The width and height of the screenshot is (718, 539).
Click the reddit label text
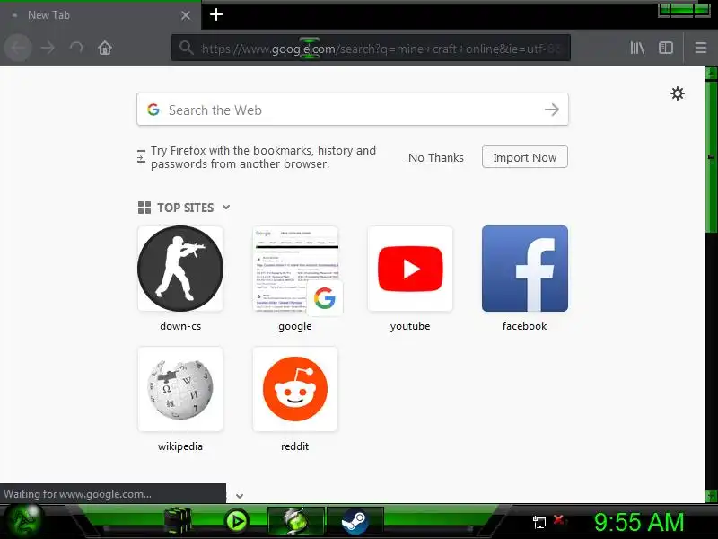(295, 446)
